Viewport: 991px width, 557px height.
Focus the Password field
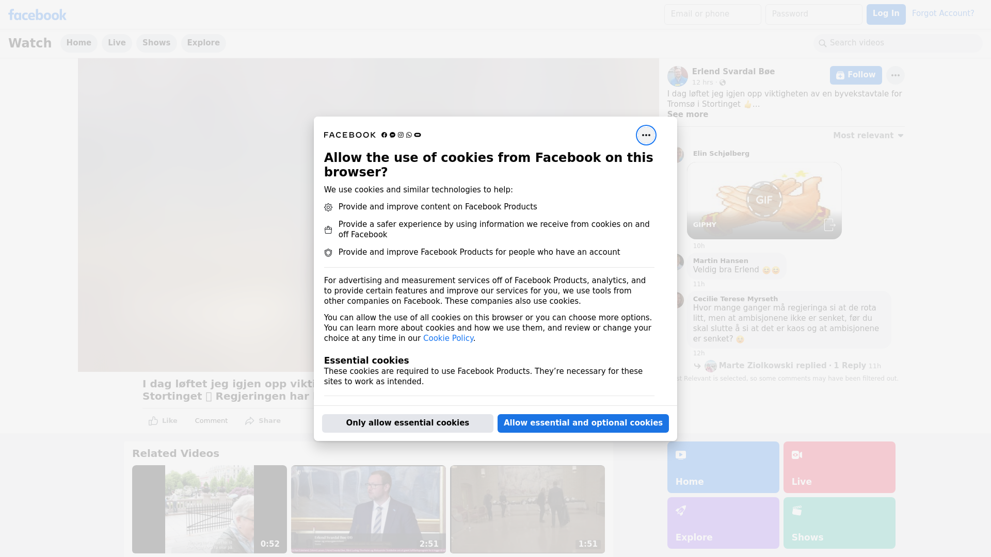coord(813,14)
